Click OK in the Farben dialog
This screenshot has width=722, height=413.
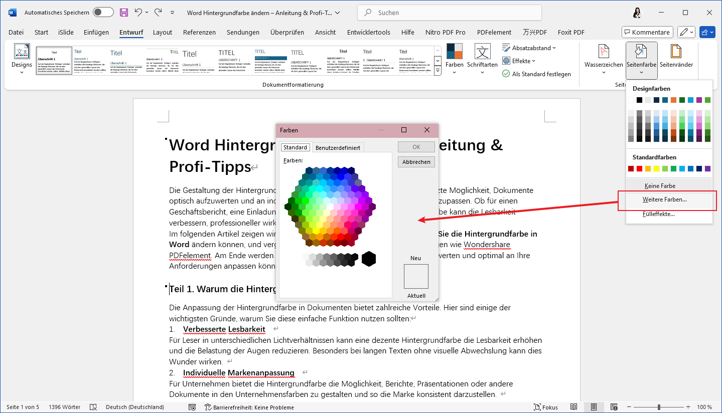[416, 147]
